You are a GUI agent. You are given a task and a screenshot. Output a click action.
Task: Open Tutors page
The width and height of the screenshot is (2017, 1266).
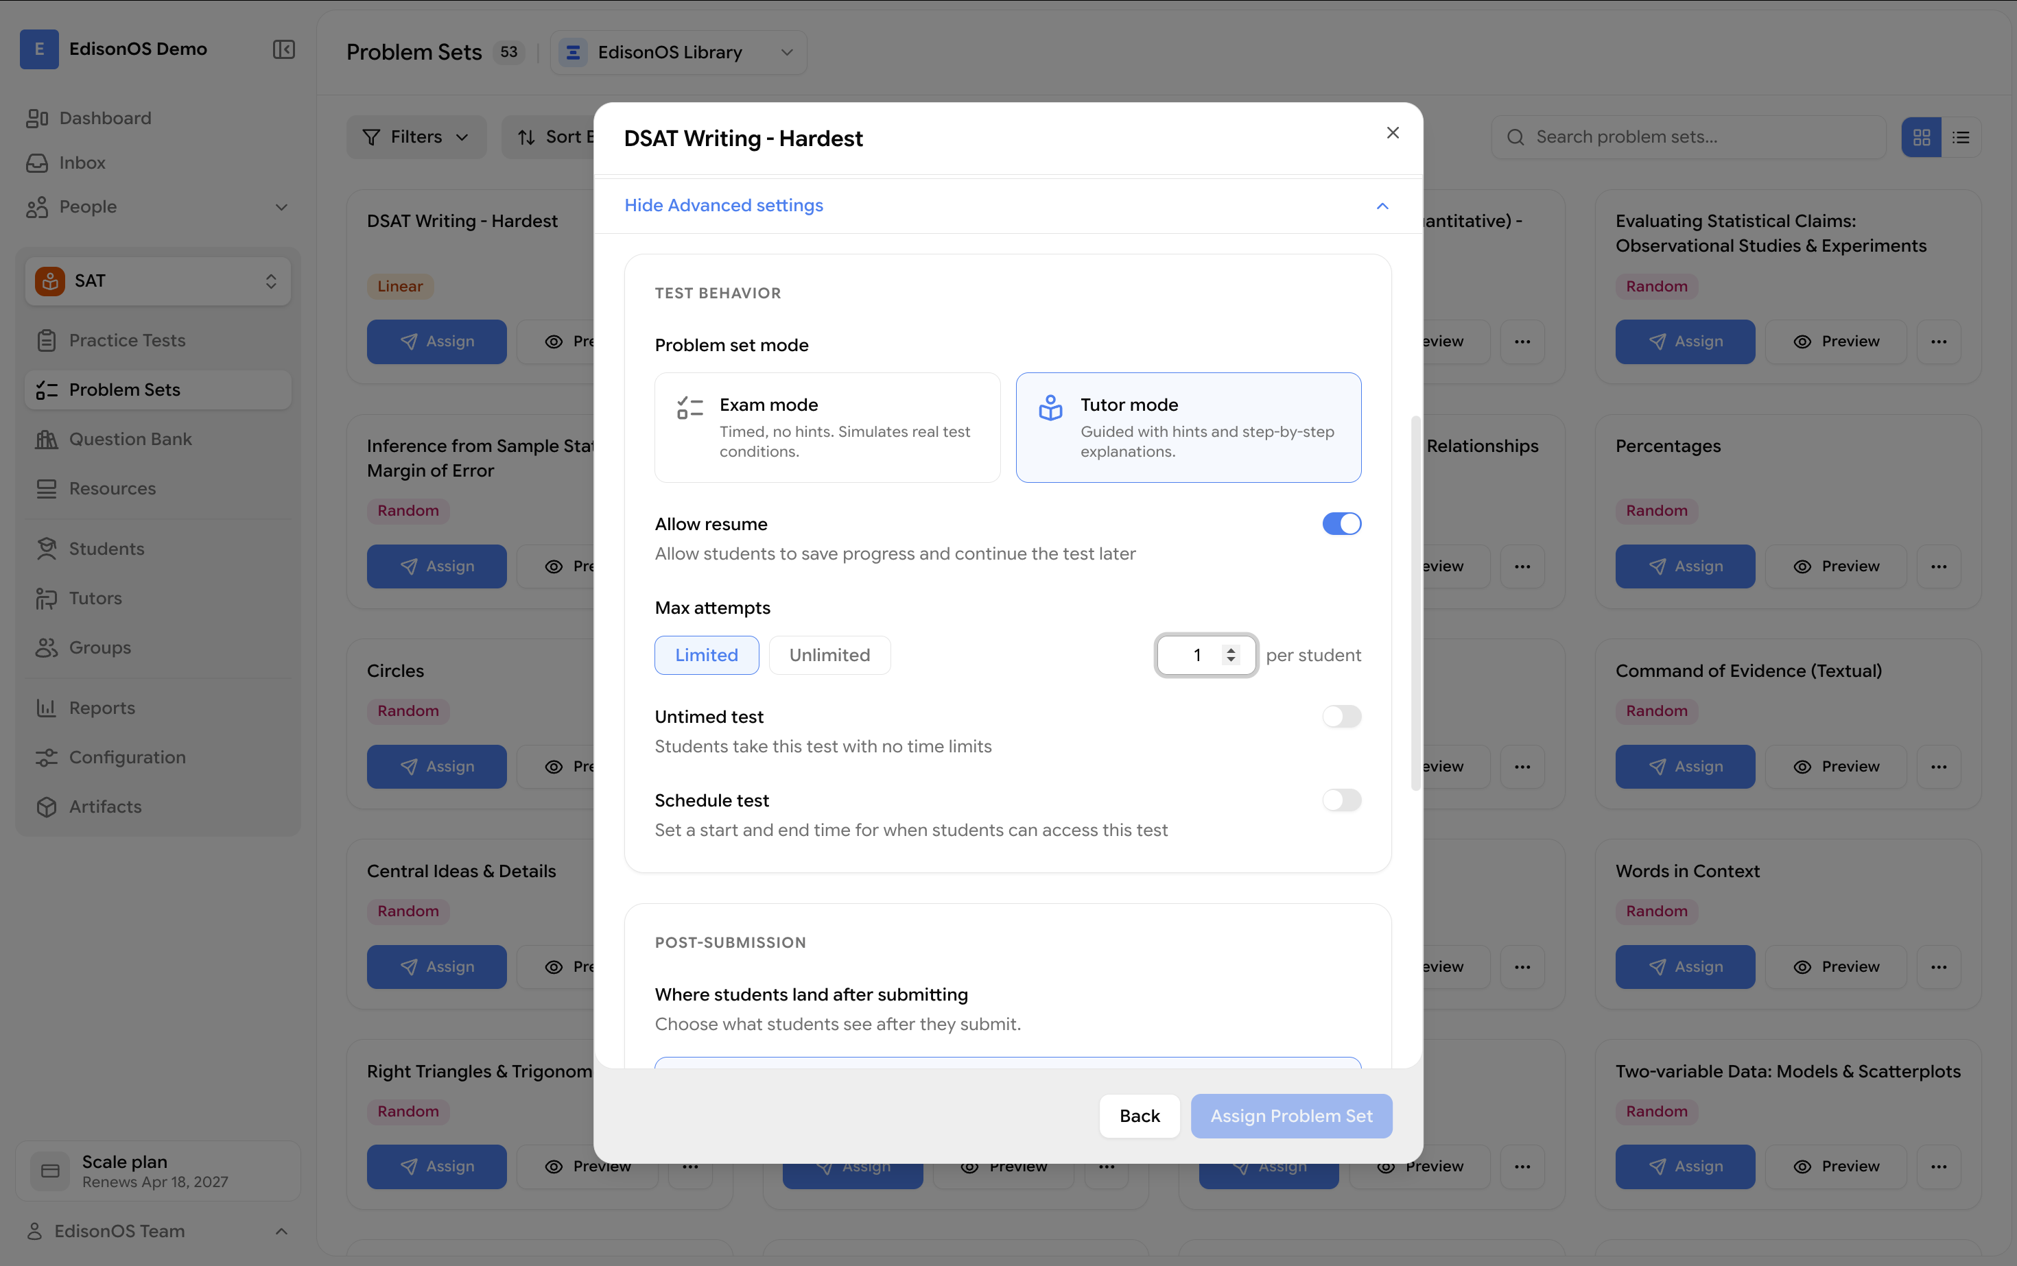[x=158, y=598]
